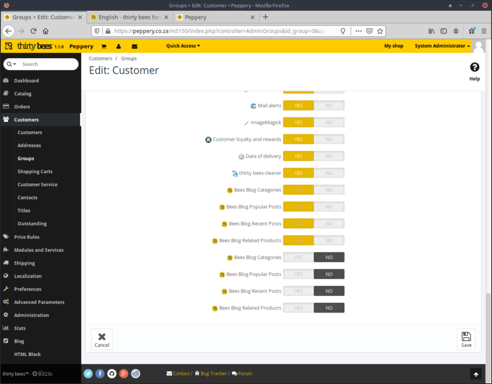Click the Reddit icon in footer

click(x=135, y=374)
